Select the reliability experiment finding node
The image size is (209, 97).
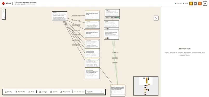pyautogui.click(x=92, y=63)
